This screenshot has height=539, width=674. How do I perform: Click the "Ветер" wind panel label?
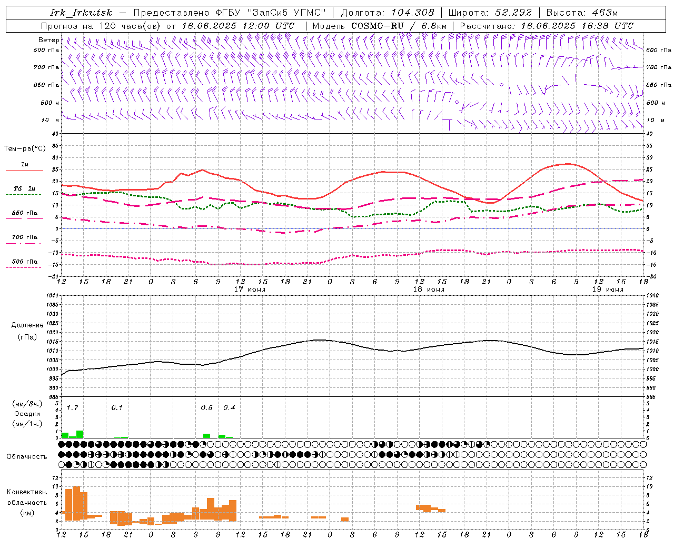[48, 40]
